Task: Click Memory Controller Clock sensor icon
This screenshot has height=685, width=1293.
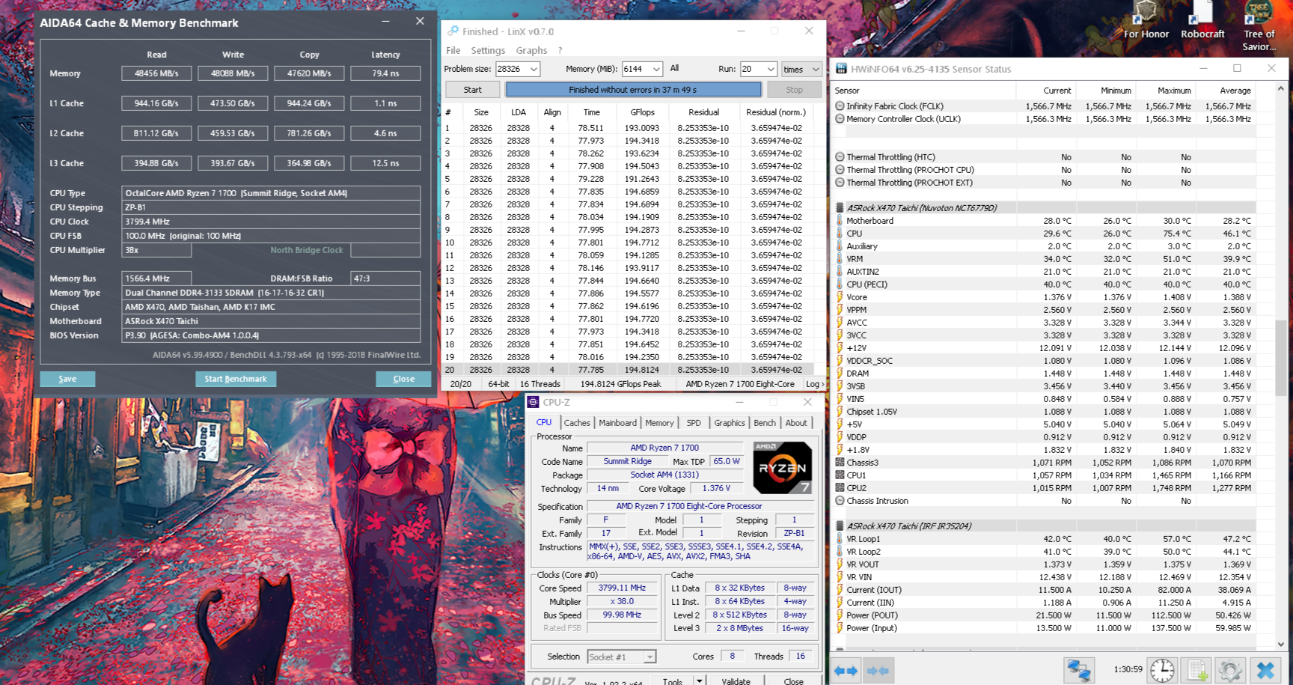Action: pyautogui.click(x=840, y=119)
